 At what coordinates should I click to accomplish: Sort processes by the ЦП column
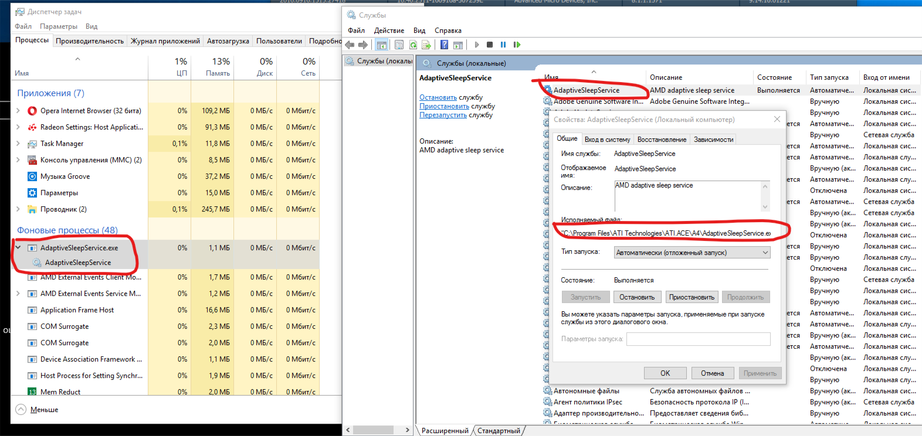tap(170, 67)
